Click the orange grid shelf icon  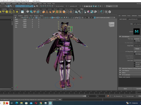click(x=57, y=12)
